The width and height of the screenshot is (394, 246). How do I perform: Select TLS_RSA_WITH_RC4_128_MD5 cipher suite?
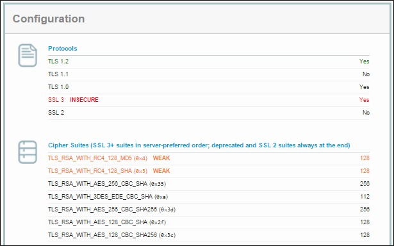(97, 158)
